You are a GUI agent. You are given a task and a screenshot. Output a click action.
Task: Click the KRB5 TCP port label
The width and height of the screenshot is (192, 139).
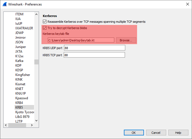(52, 55)
